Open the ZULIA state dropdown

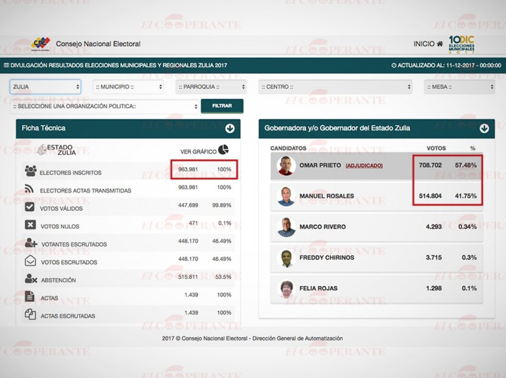46,87
